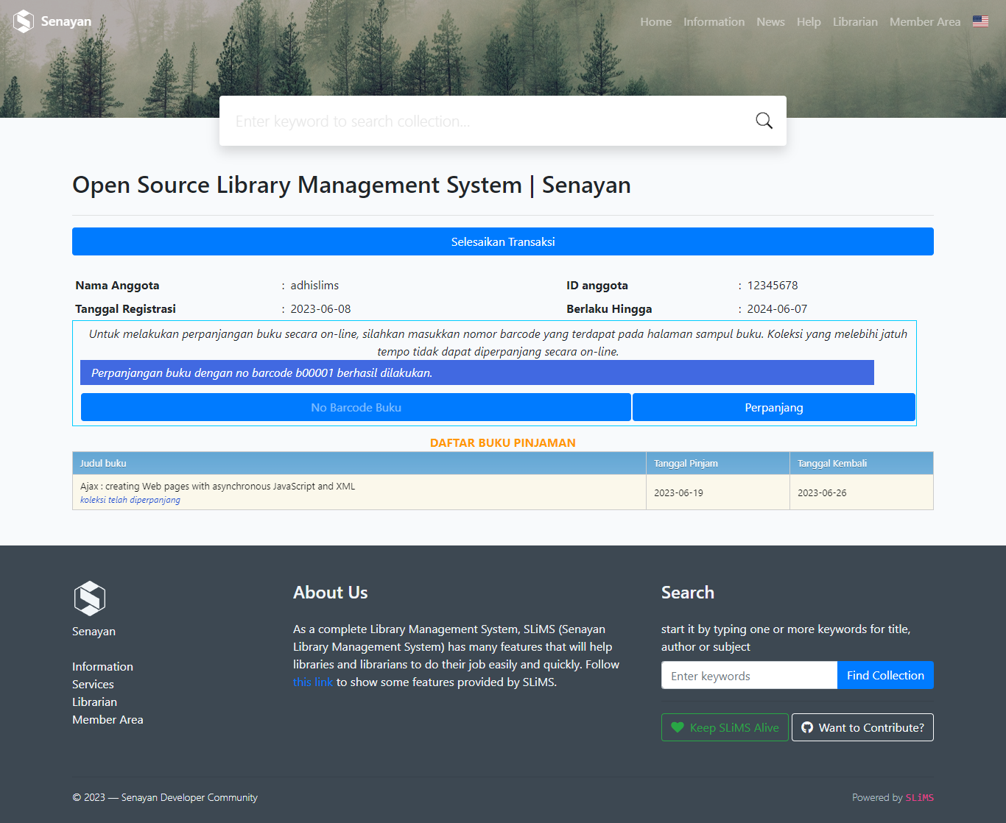Click the Senayan logo icon in header
Screen dimensions: 1006x823
click(24, 21)
